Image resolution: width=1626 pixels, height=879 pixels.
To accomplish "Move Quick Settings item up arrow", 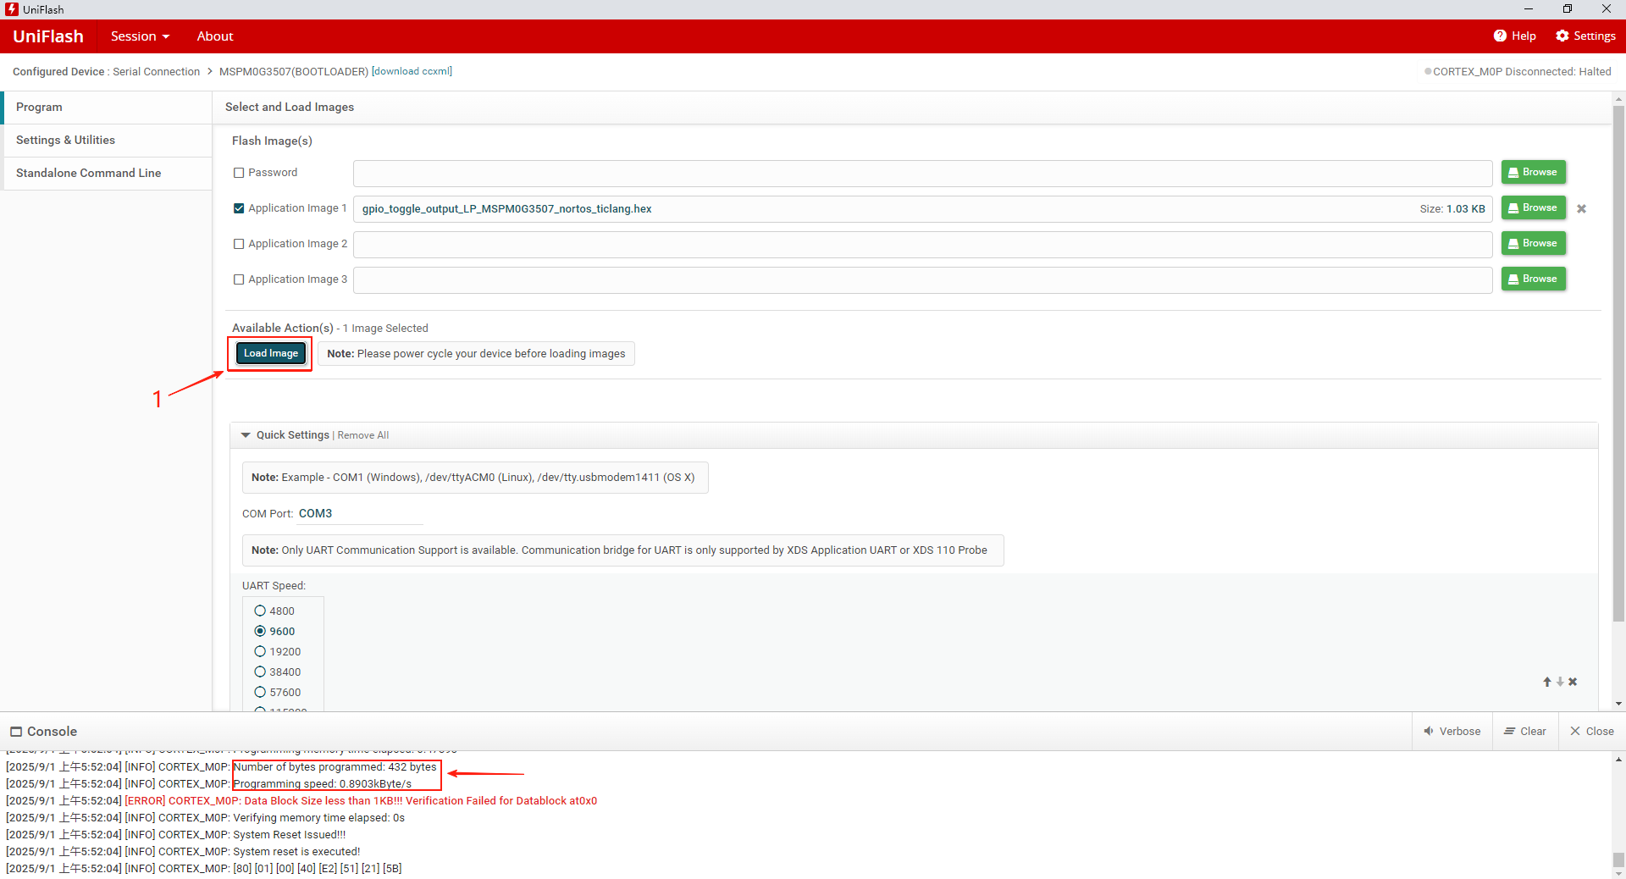I will 1547,682.
